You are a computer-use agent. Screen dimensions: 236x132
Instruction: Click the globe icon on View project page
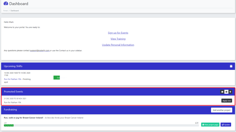(203, 124)
